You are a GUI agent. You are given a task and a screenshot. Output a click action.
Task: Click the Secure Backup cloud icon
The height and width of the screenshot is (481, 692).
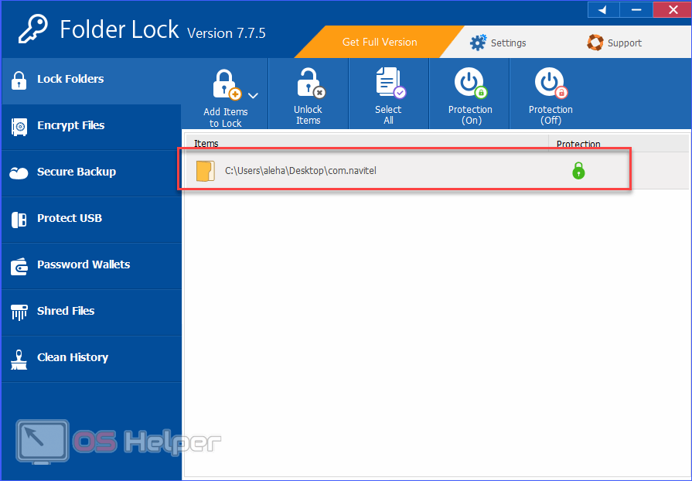point(19,172)
